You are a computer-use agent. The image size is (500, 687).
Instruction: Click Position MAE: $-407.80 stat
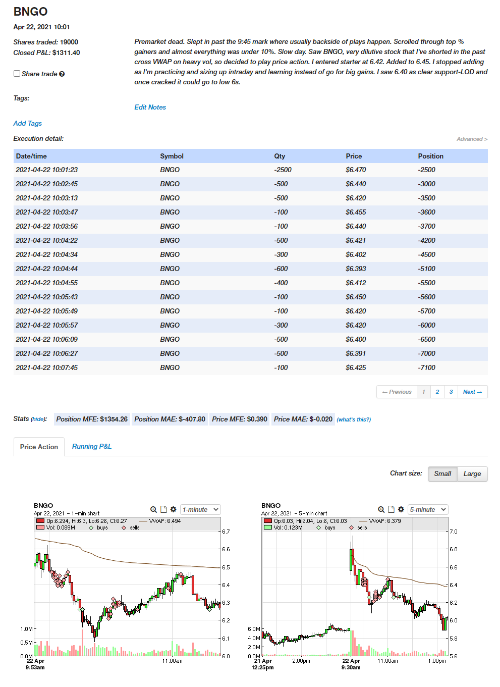[170, 419]
